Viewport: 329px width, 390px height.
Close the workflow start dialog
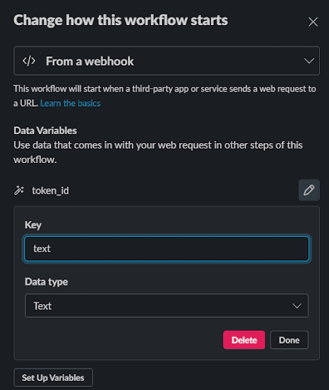(313, 22)
